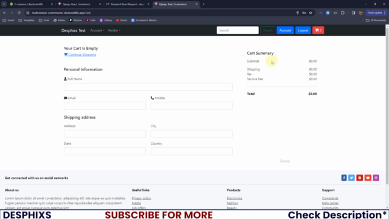
Task: Open the Facebook social icon
Action: pyautogui.click(x=344, y=178)
